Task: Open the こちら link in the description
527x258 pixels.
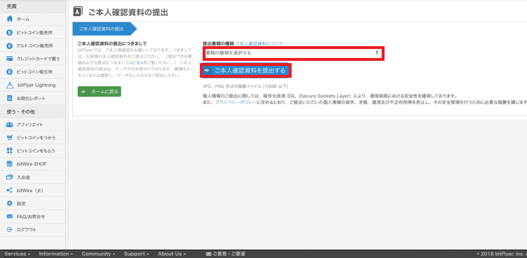Action: coord(137,63)
